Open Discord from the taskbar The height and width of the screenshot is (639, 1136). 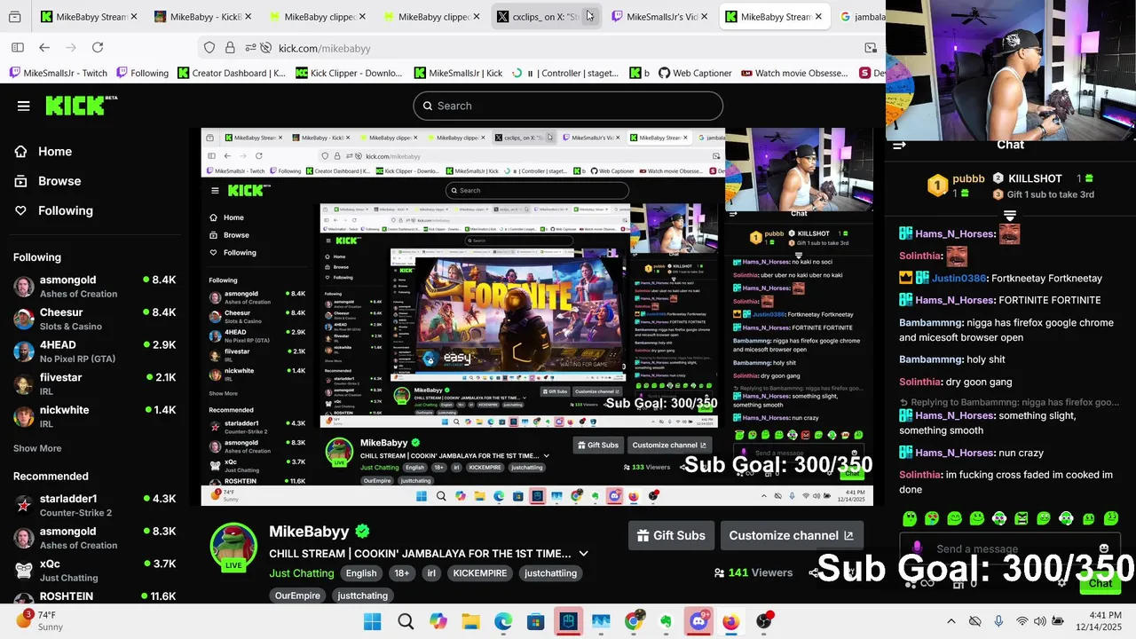[698, 621]
